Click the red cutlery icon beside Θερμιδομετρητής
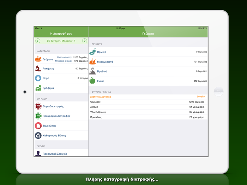This screenshot has width=247, height=185. pyautogui.click(x=38, y=106)
